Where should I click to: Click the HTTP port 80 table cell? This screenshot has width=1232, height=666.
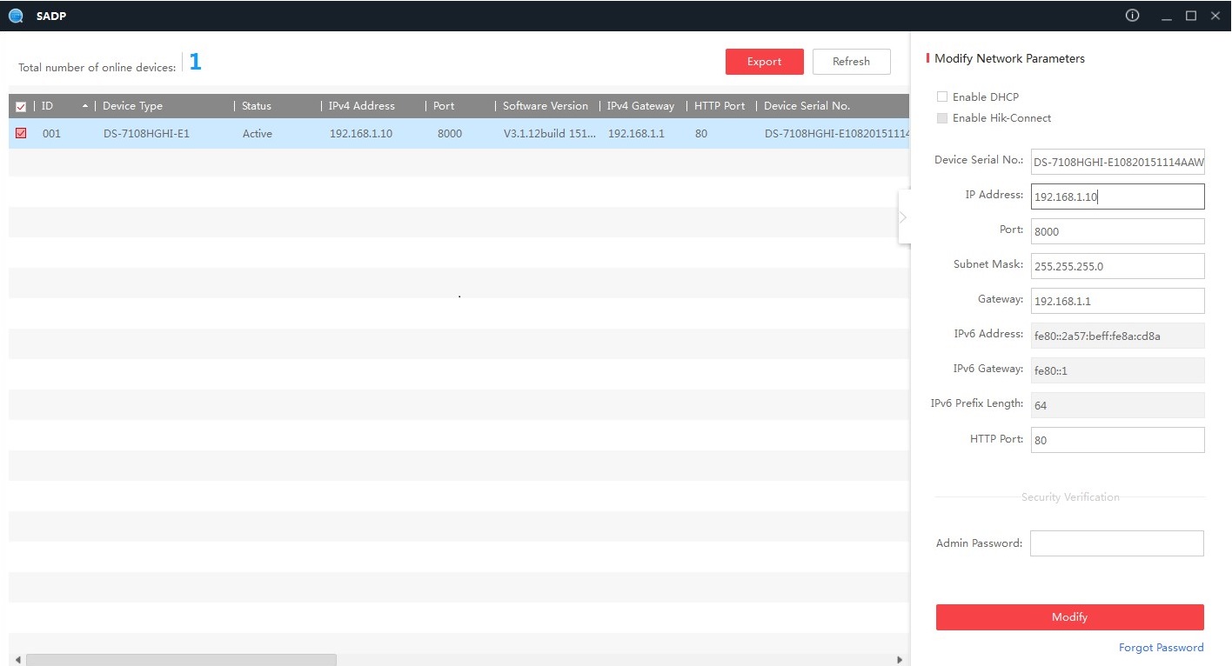701,134
